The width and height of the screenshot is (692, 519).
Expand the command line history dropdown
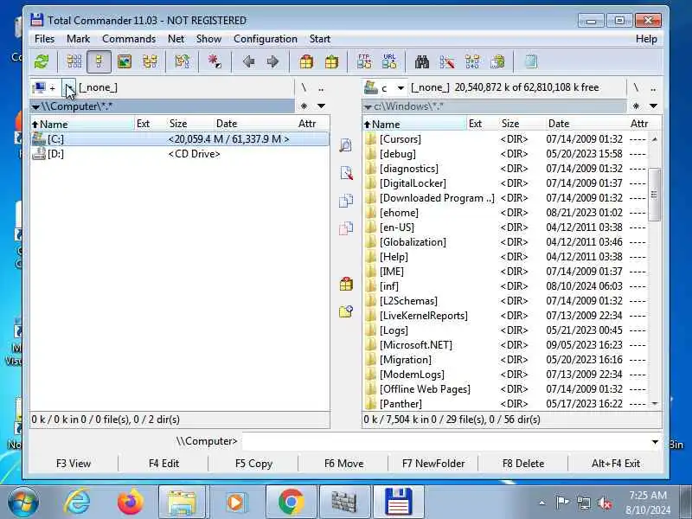[655, 442]
